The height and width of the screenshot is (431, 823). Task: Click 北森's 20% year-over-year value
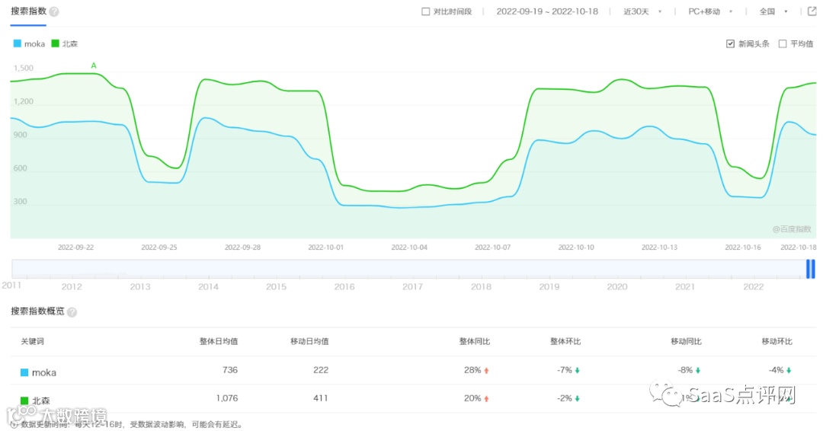(x=472, y=398)
